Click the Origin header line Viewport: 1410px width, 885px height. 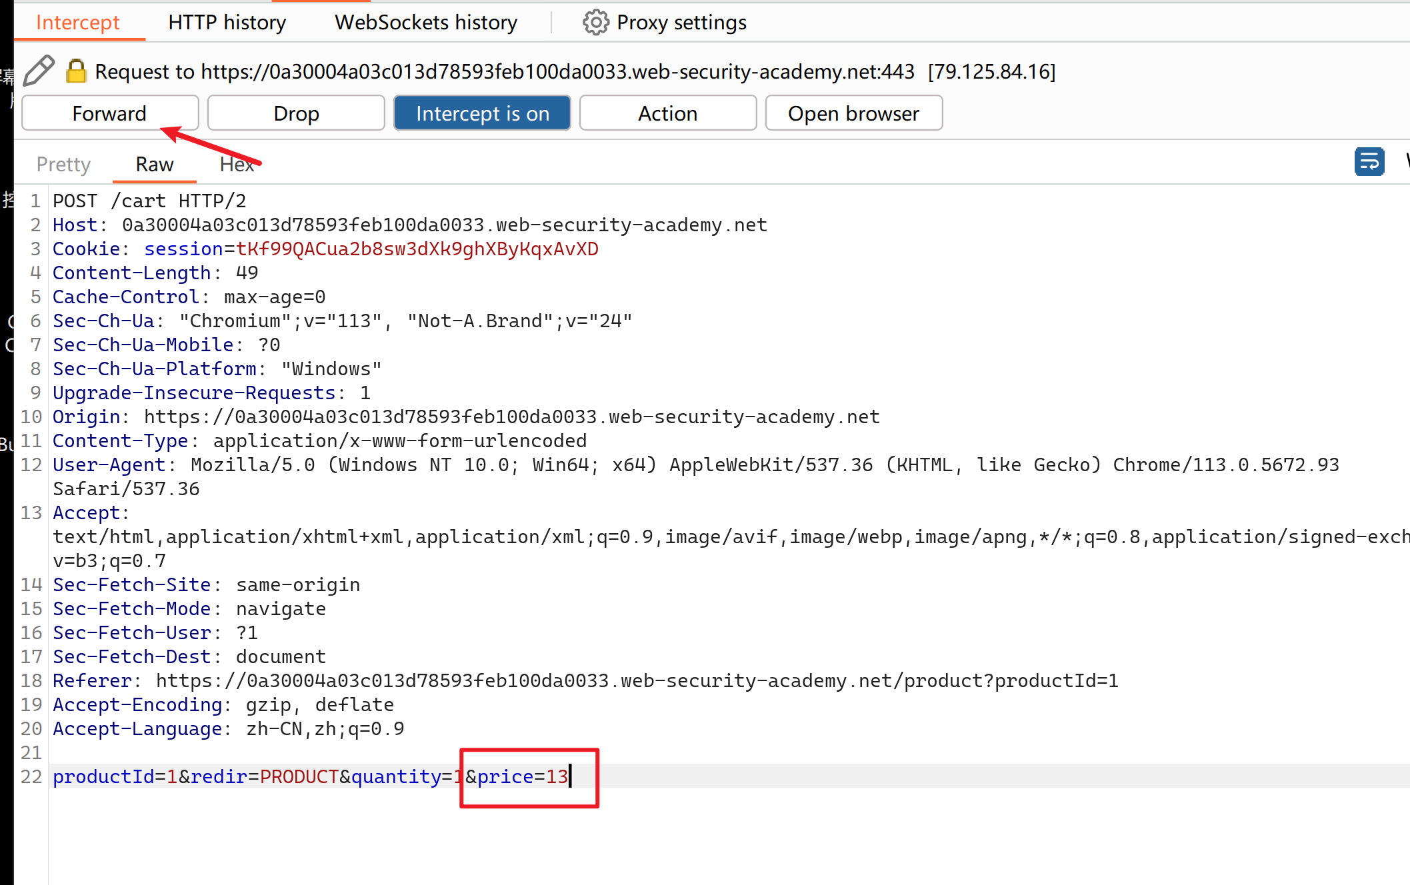[466, 417]
